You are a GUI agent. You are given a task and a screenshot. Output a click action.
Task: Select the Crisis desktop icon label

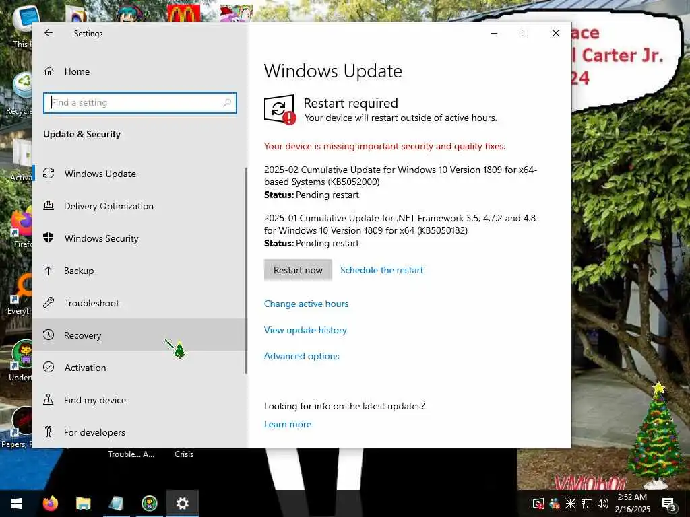coord(184,454)
